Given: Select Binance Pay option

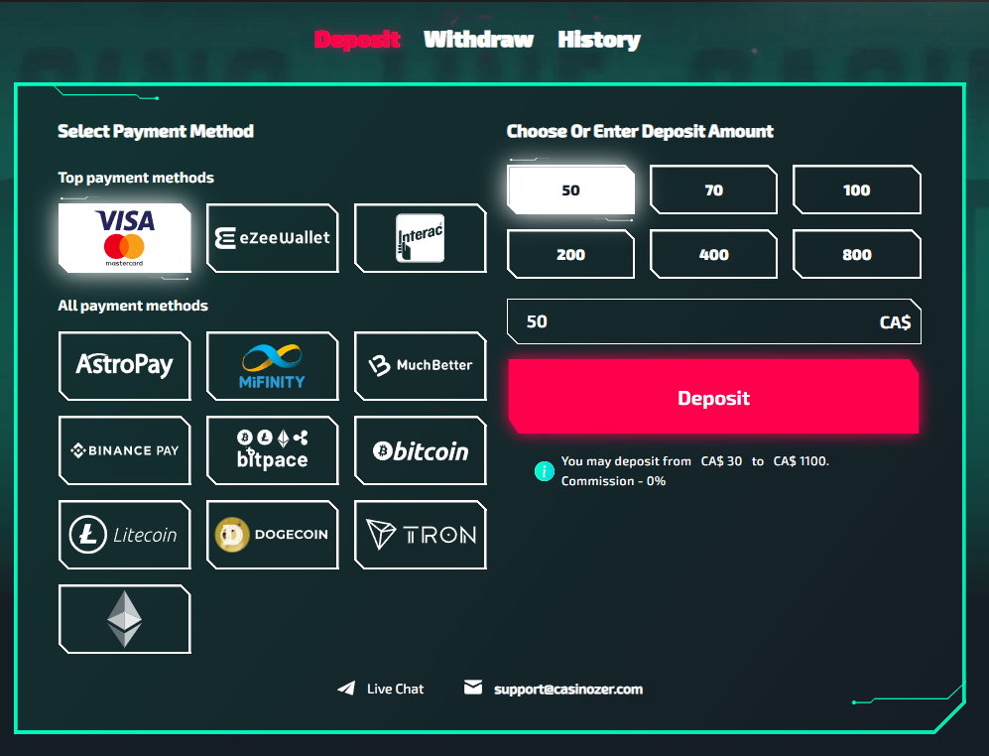Looking at the screenshot, I should coord(124,450).
